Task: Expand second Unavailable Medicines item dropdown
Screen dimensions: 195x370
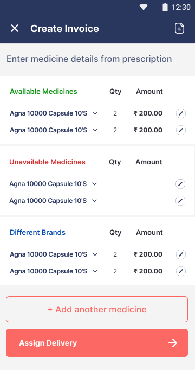Action: click(x=94, y=201)
